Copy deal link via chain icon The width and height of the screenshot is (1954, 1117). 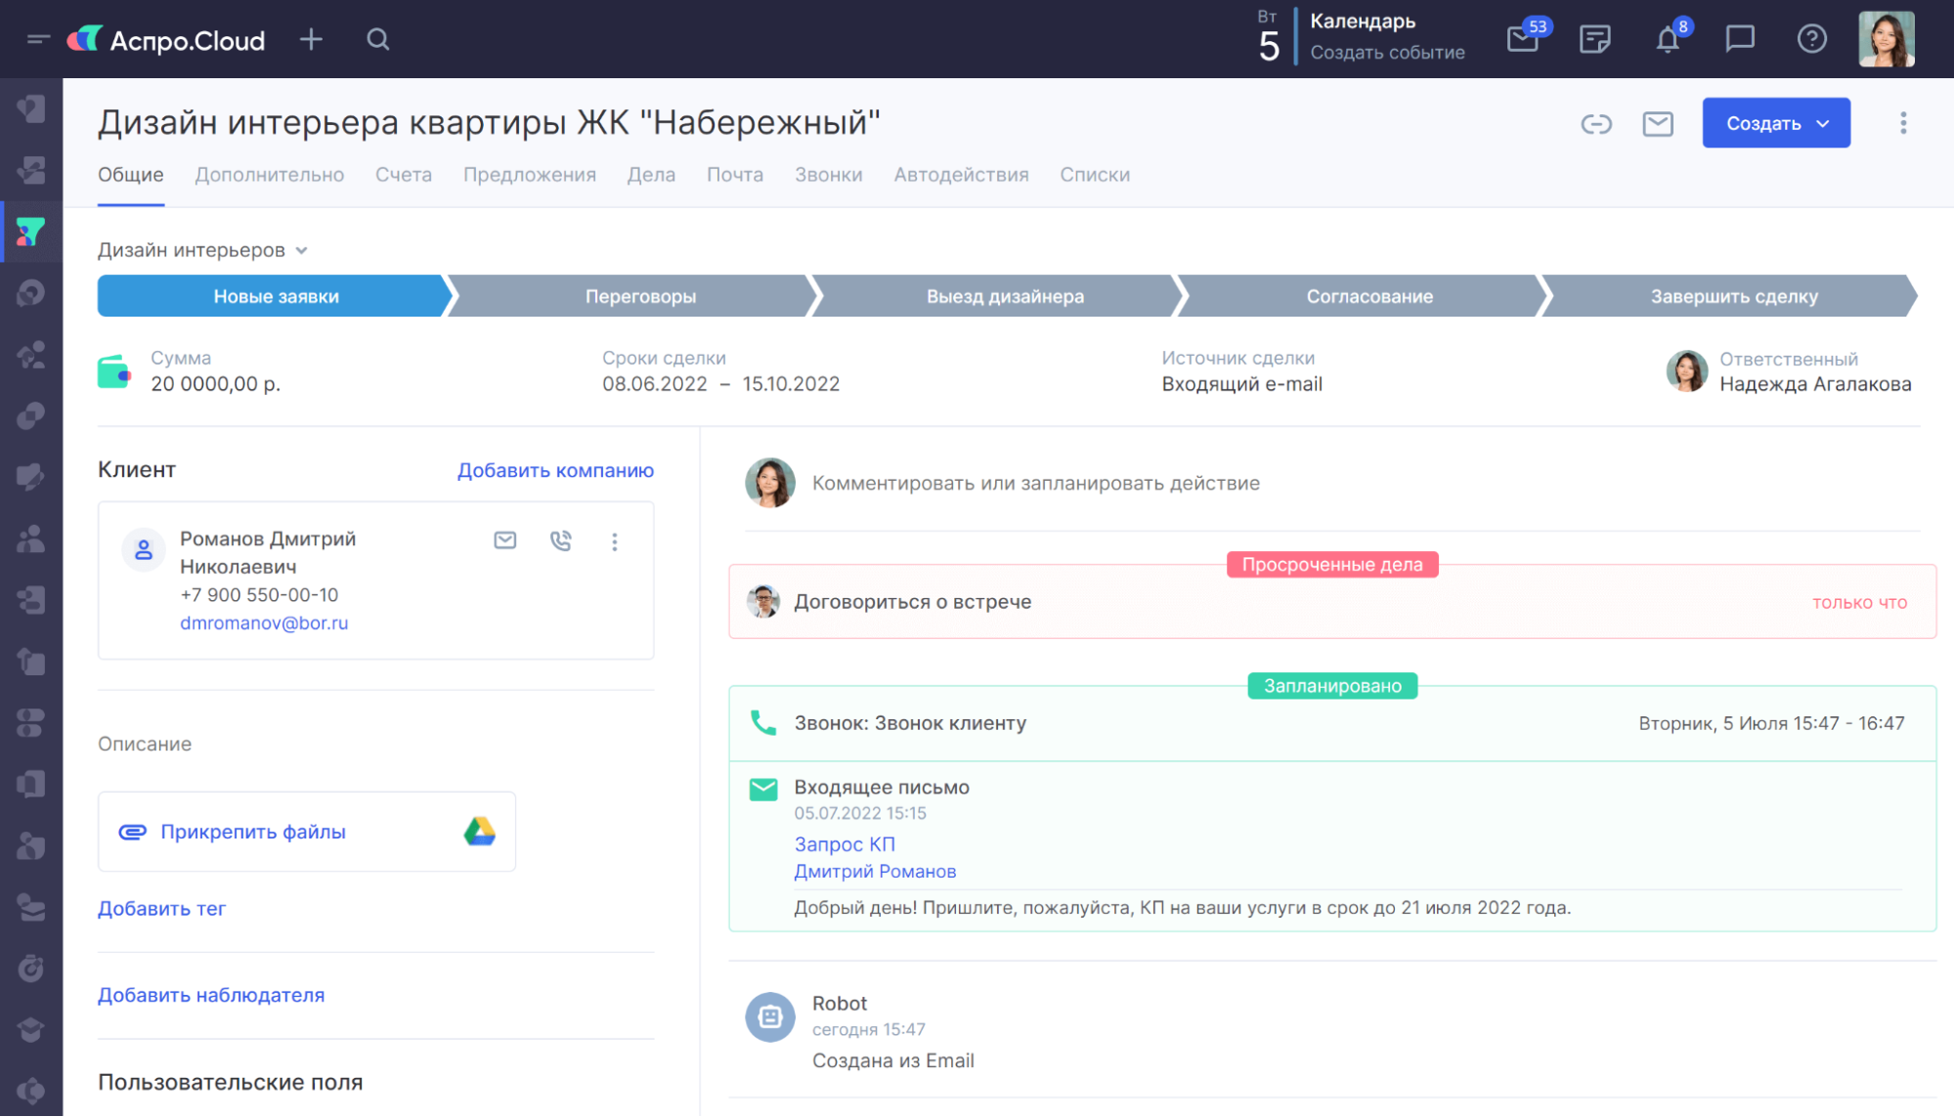[x=1596, y=124]
